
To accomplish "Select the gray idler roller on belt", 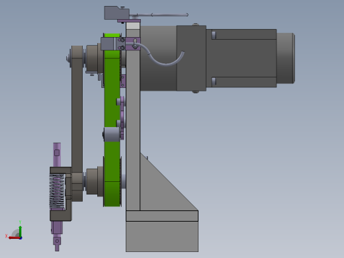I will 111,134.
